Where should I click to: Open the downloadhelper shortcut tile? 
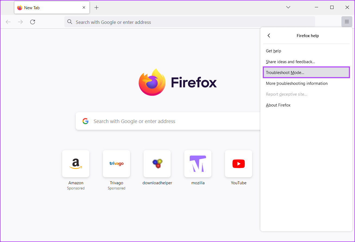[x=157, y=164]
